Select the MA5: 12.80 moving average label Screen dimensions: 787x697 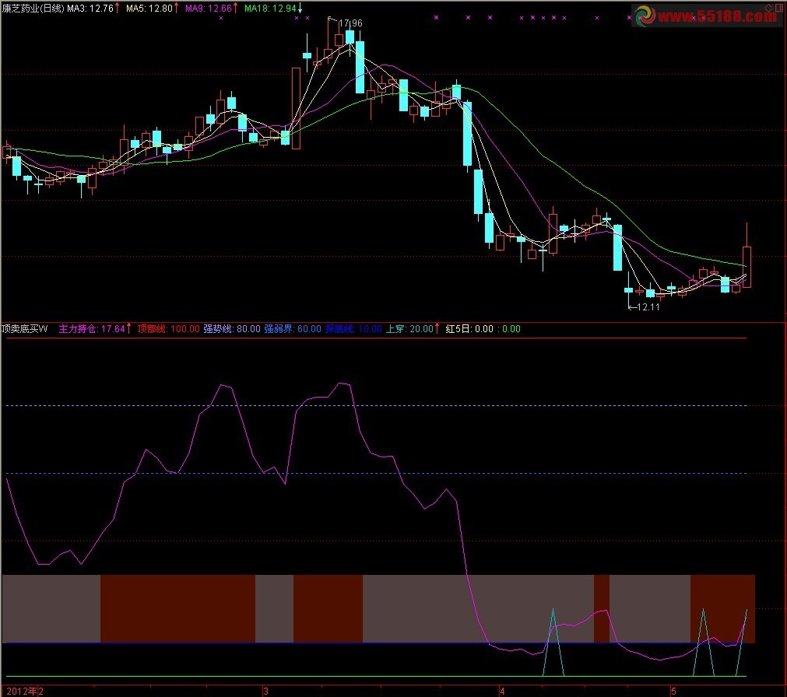click(149, 8)
